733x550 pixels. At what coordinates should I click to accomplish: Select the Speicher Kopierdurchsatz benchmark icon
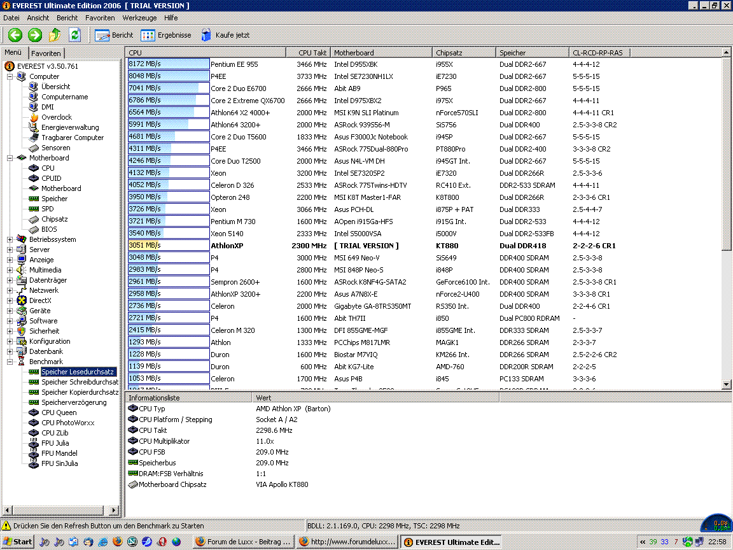coord(34,392)
